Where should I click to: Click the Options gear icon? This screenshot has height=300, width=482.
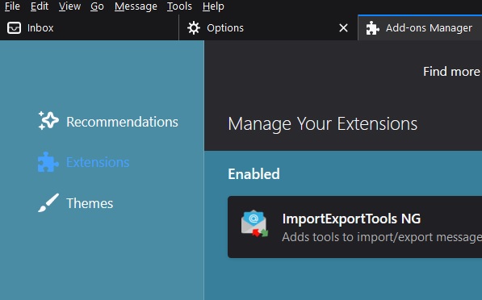point(194,28)
